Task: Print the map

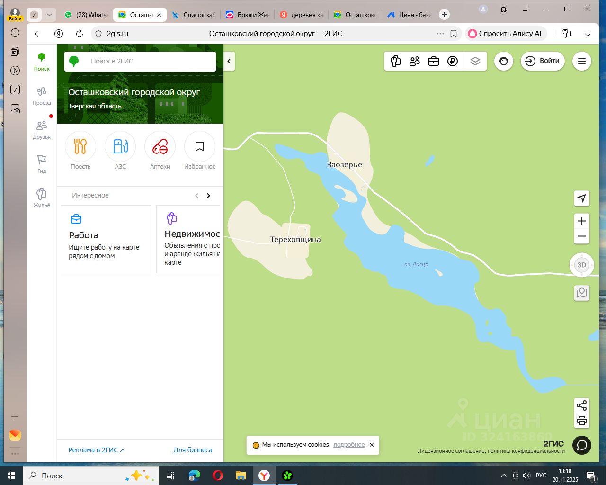Action: [582, 421]
